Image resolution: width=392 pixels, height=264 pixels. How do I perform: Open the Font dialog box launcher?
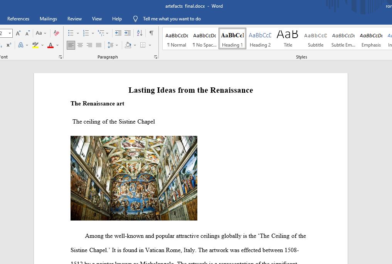[x=61, y=57]
